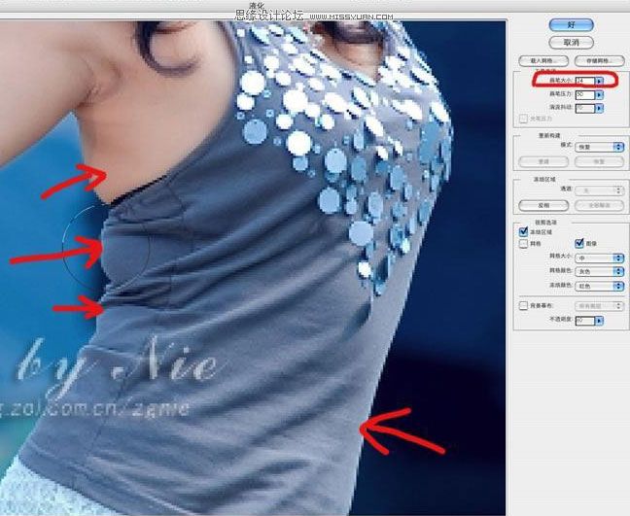Image resolution: width=630 pixels, height=516 pixels.
Task: Uncheck the show frozen areas (冻结区域) checkbox
Action: pos(523,231)
